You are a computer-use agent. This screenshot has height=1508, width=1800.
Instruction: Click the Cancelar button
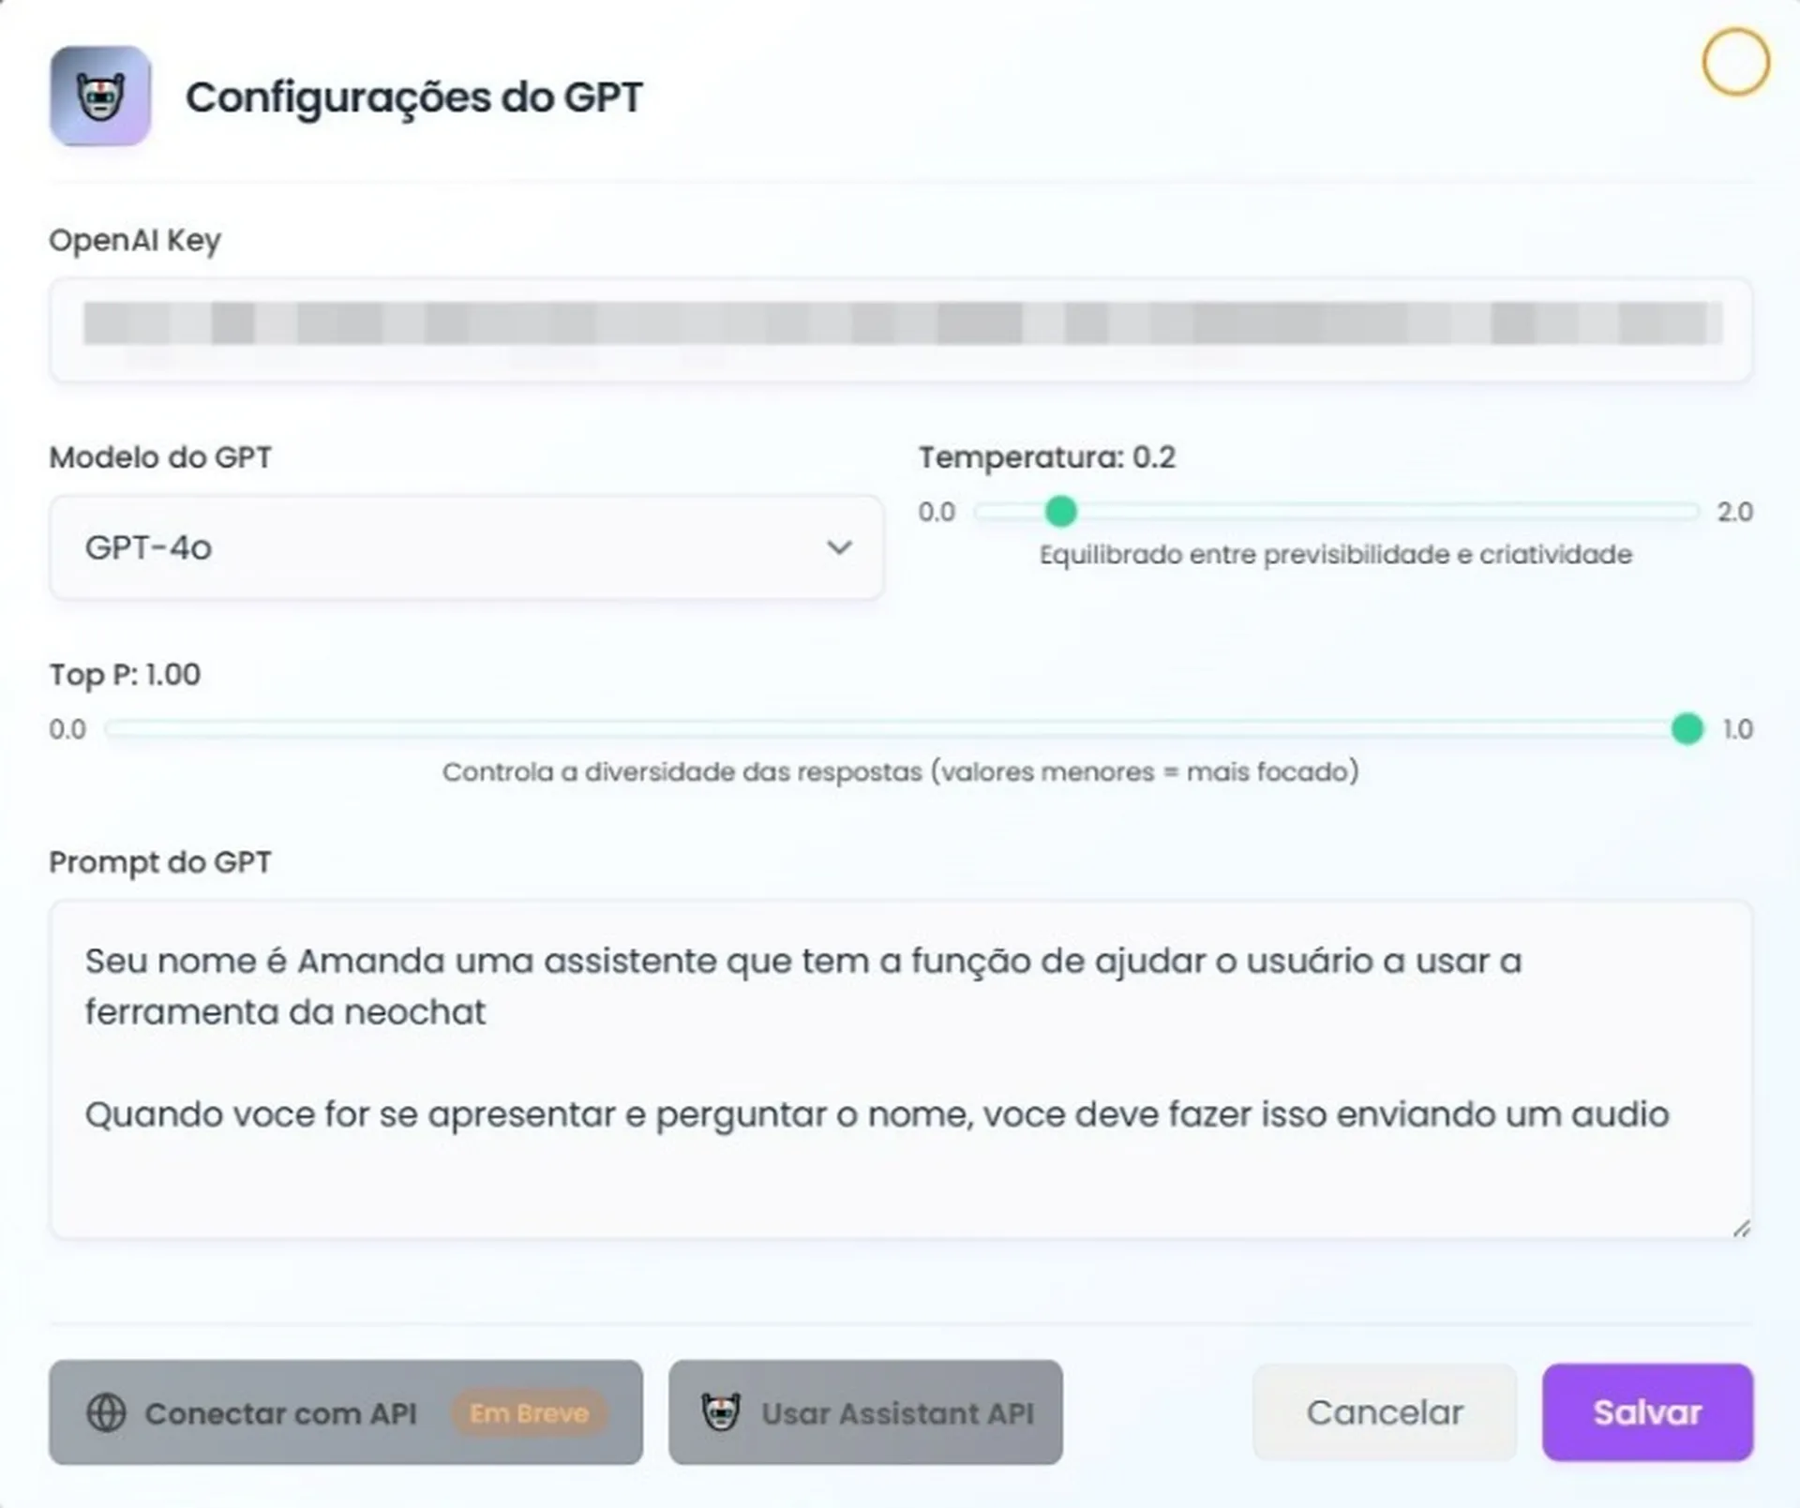[x=1384, y=1412]
